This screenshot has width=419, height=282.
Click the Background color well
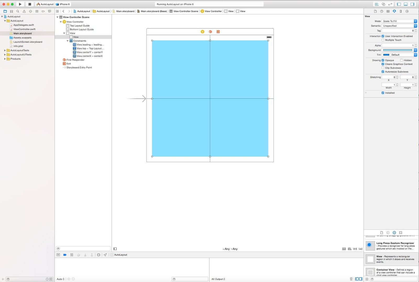pos(398,50)
